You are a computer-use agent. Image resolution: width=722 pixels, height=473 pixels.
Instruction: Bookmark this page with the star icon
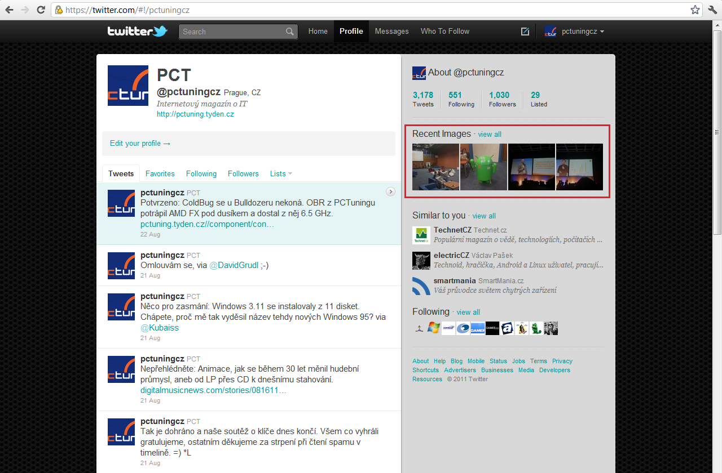pyautogui.click(x=695, y=10)
